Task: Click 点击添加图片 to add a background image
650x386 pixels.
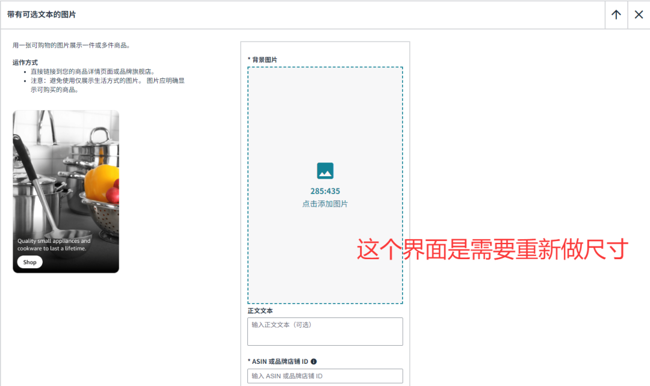Action: (325, 203)
